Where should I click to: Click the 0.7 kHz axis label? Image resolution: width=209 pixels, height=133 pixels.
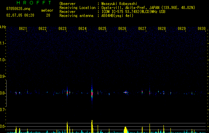coord(3,110)
